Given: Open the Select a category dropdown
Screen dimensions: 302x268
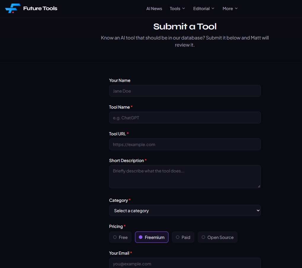Looking at the screenshot, I should (x=185, y=210).
